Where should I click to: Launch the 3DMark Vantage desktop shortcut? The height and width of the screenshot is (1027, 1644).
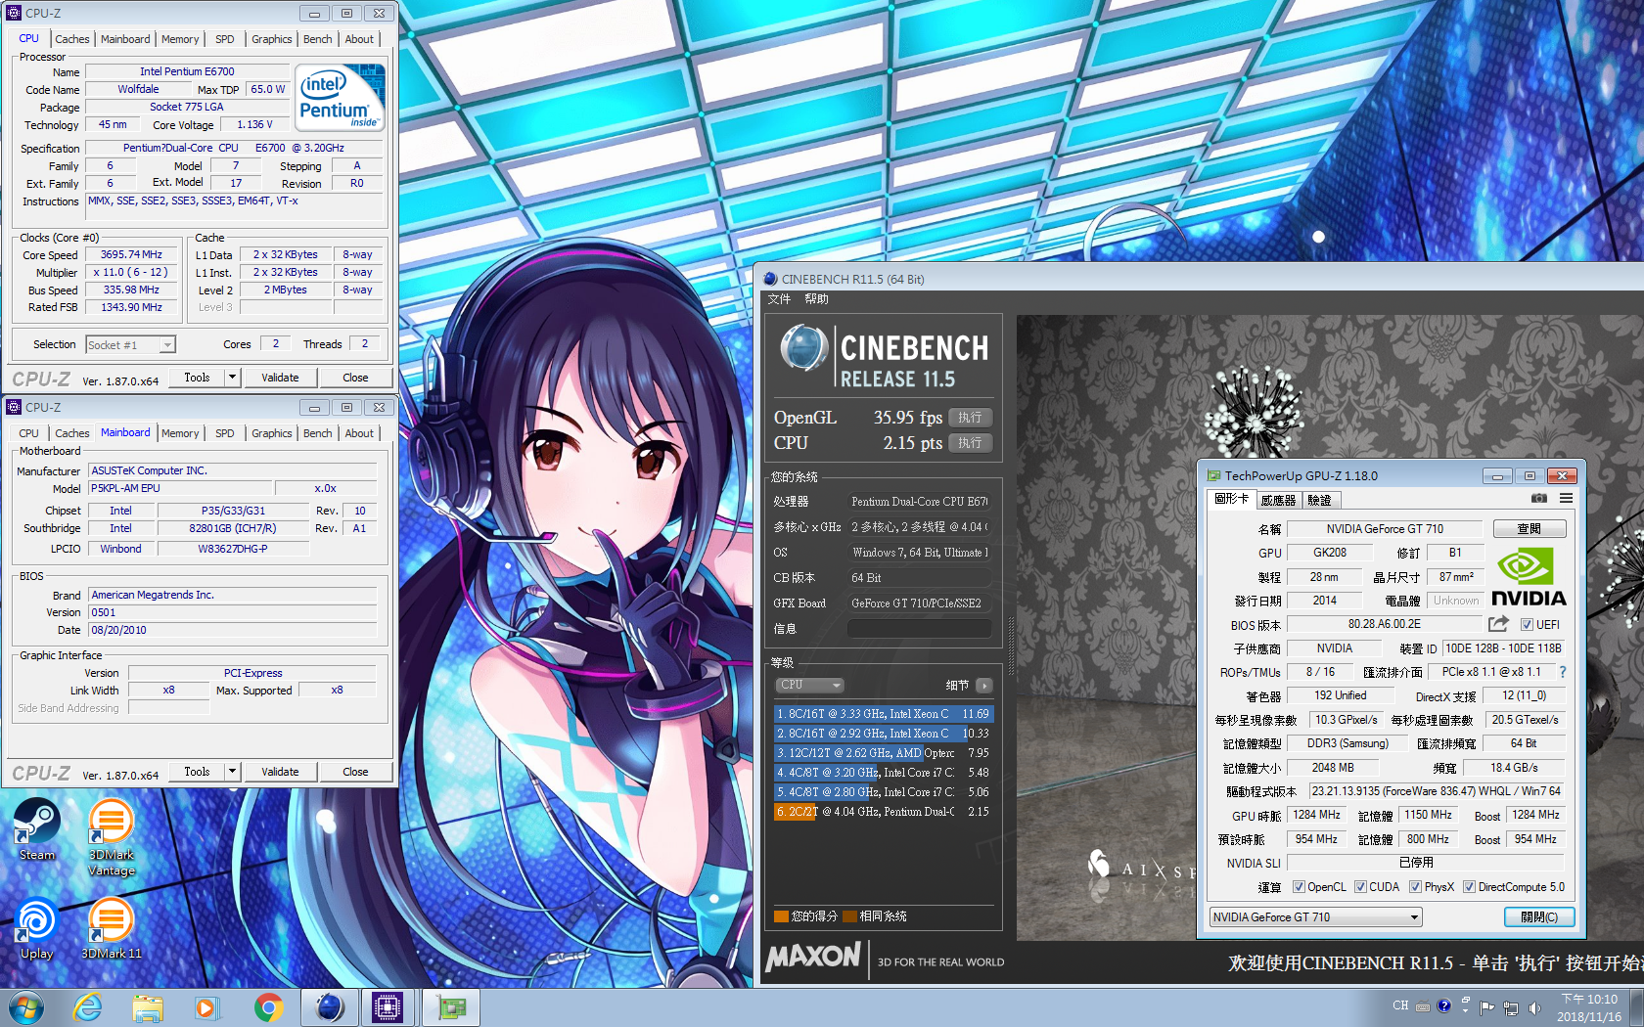click(112, 837)
